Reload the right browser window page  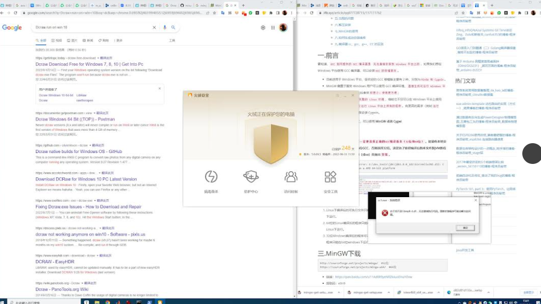click(x=312, y=13)
